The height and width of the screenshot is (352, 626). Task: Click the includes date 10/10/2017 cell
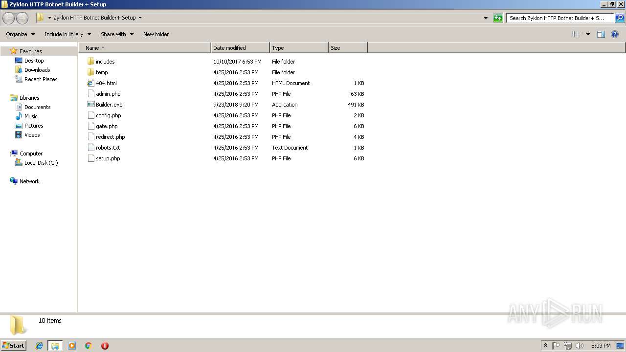click(x=237, y=62)
